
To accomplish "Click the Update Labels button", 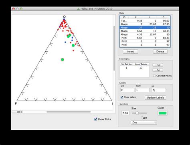I will click(x=156, y=98).
